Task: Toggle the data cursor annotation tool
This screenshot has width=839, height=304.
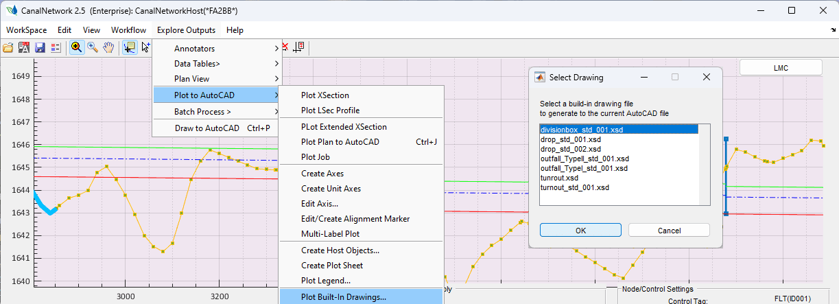Action: click(x=129, y=47)
